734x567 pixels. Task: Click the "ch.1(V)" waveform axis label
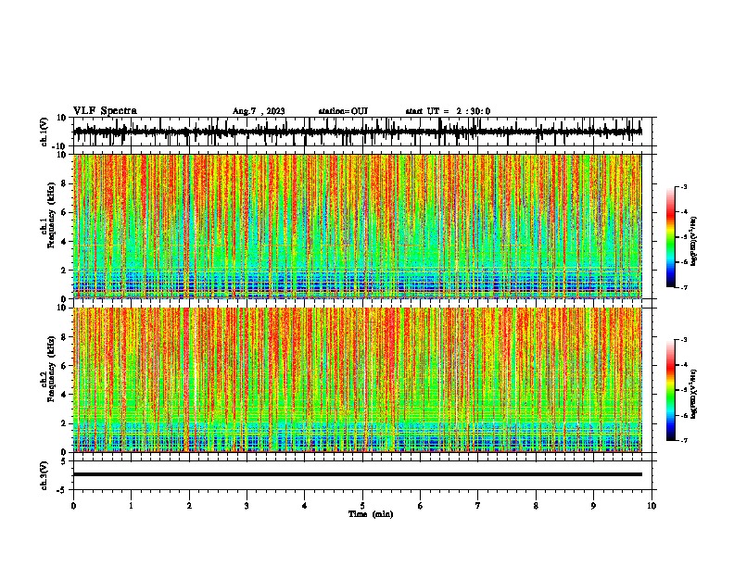(x=44, y=132)
